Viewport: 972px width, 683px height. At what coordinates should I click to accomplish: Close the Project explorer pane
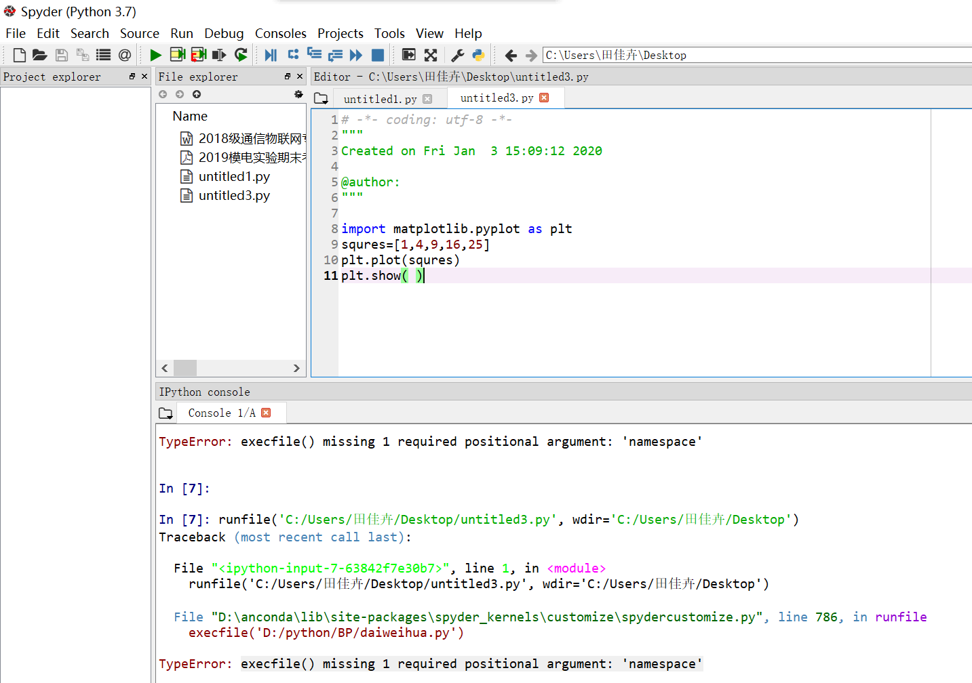tap(144, 77)
